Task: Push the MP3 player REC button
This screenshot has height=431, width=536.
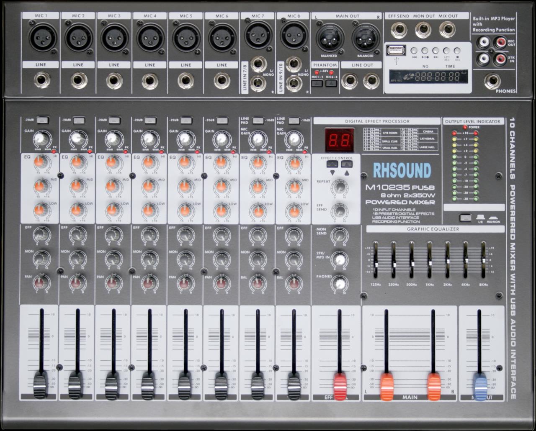Action: [x=446, y=50]
